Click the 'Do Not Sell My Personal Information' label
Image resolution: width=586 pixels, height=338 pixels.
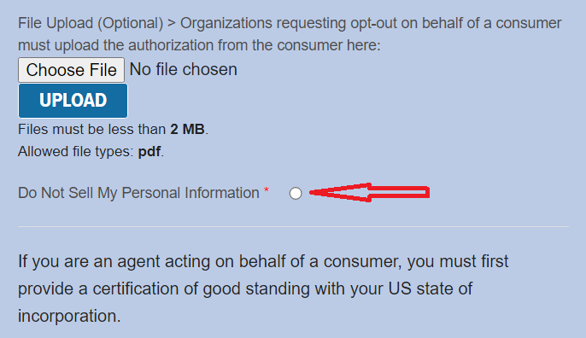(138, 193)
